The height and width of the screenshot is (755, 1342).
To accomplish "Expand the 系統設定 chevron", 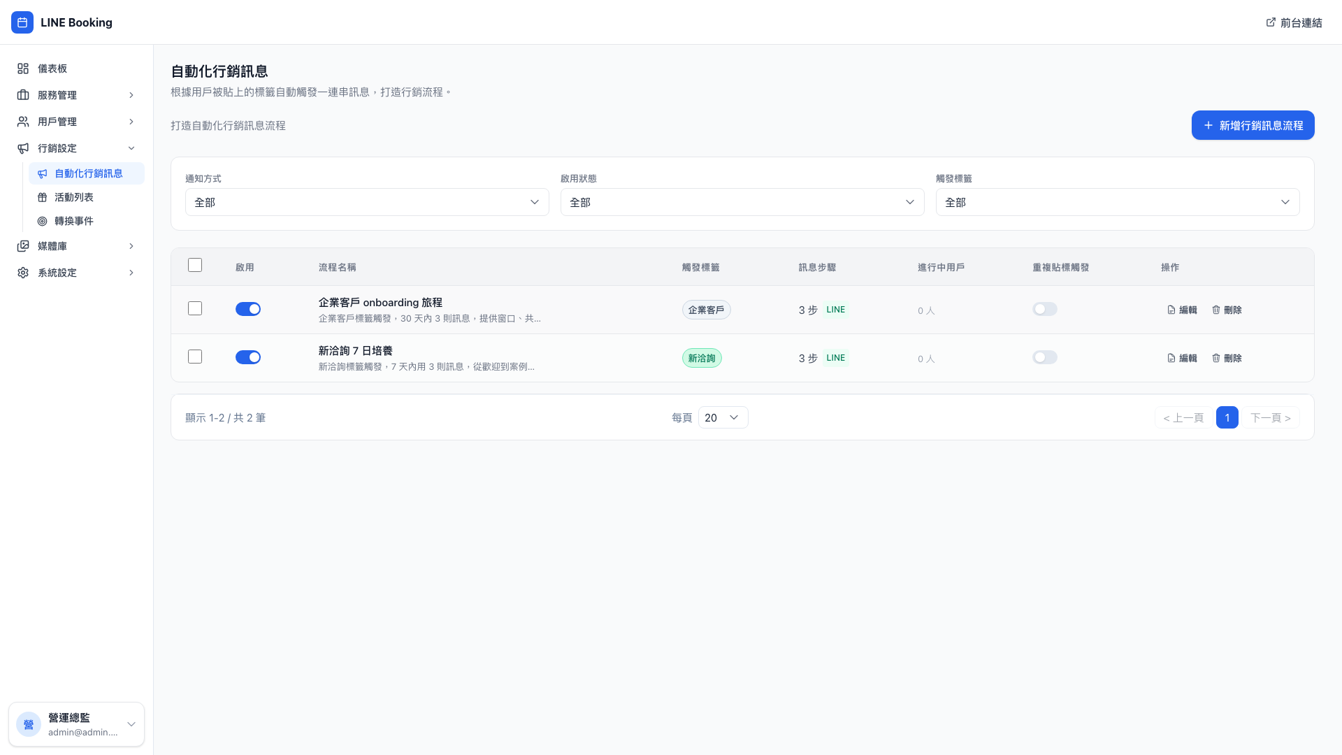I will [131, 273].
